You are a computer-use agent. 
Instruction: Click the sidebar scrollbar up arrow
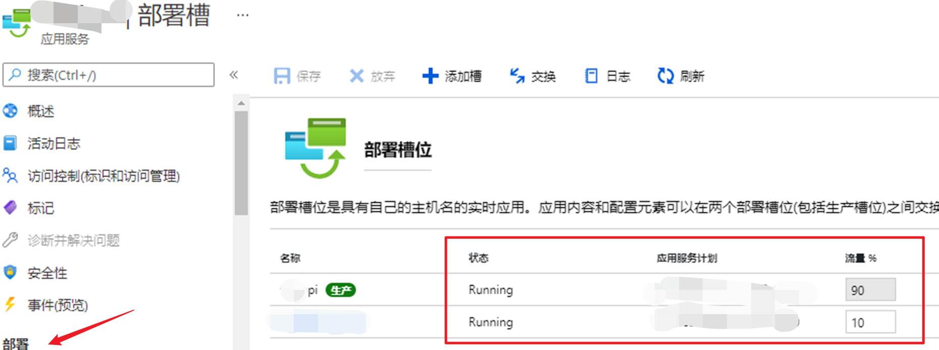(x=241, y=103)
